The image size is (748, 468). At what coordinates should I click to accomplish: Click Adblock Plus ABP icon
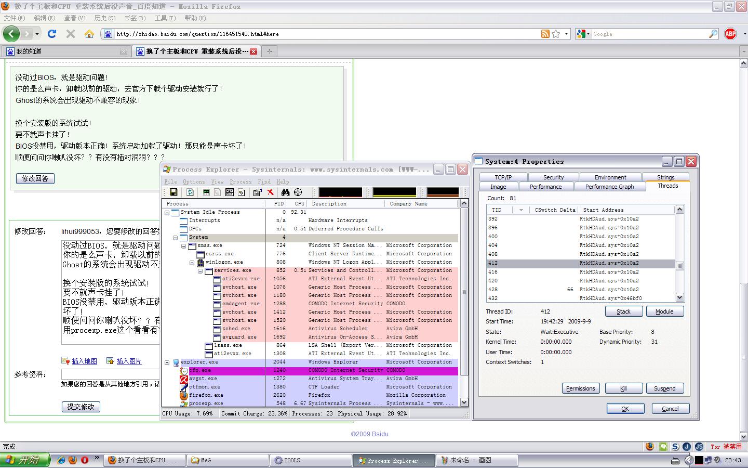[730, 34]
